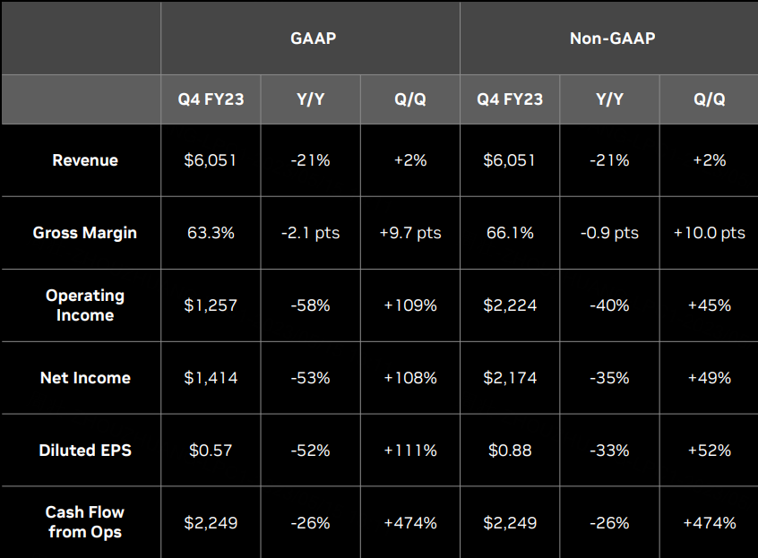Click the GAAP column group header
Viewport: 758px width, 558px height.
click(x=313, y=39)
